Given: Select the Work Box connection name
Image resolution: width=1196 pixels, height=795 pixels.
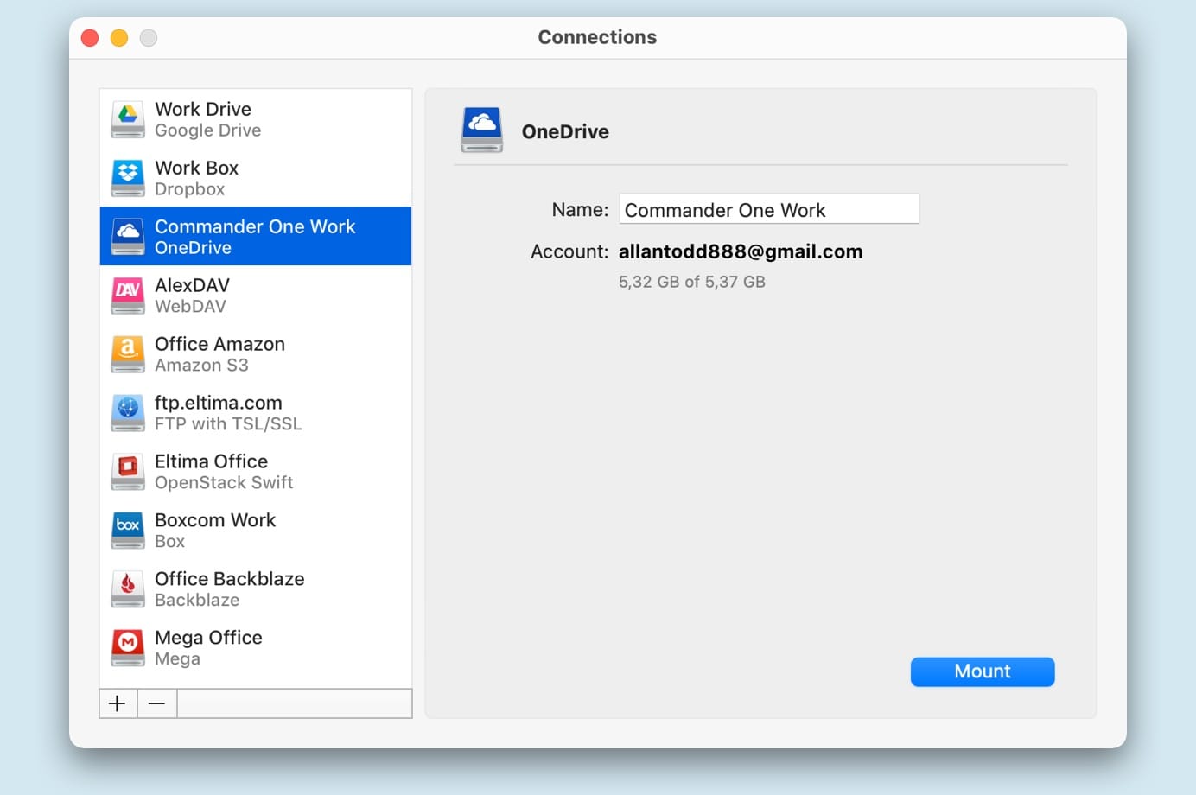Looking at the screenshot, I should coord(196,168).
